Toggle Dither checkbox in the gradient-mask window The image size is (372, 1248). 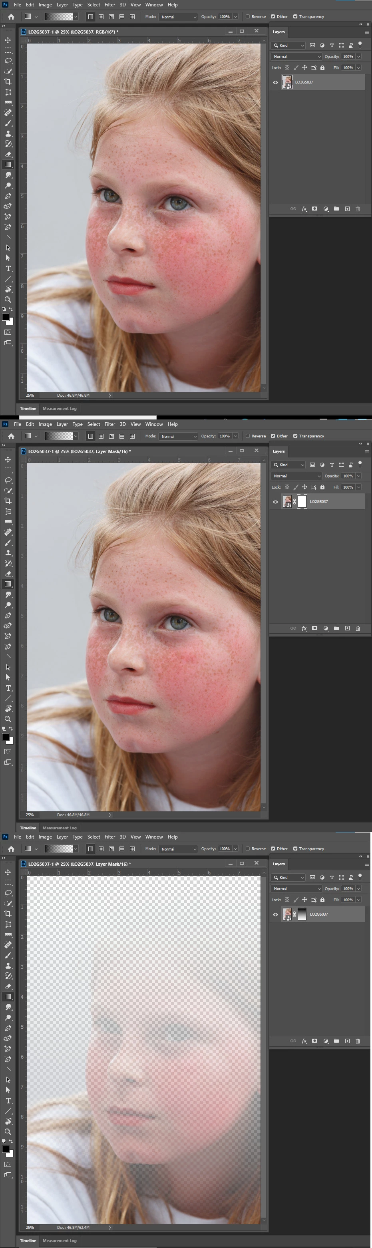tap(273, 849)
